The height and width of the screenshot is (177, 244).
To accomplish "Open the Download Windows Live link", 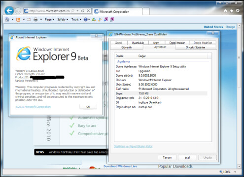I will [x=120, y=166].
